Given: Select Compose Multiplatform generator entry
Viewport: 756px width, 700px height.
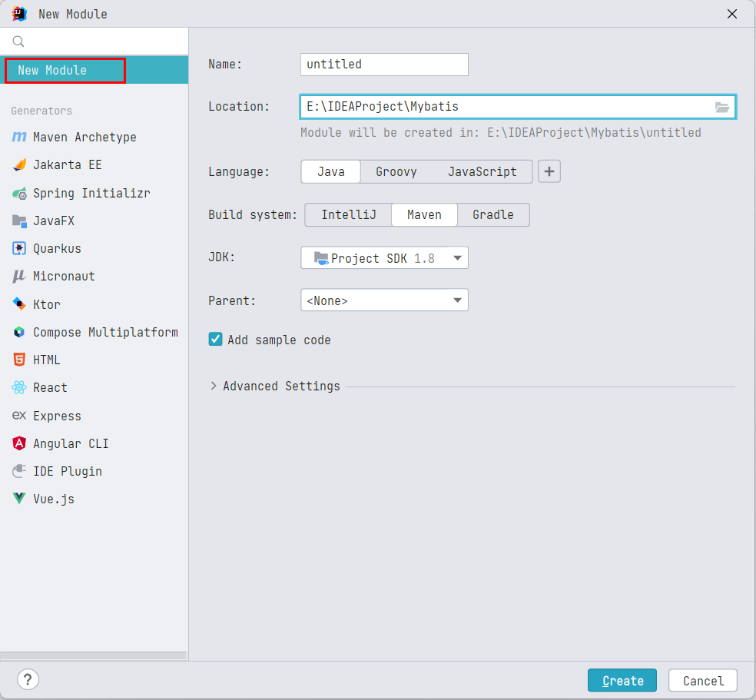Looking at the screenshot, I should 94,332.
